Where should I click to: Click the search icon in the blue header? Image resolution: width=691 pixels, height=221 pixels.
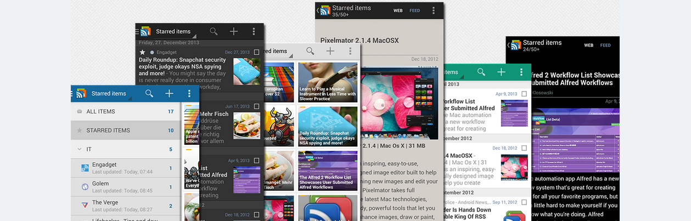tap(149, 94)
